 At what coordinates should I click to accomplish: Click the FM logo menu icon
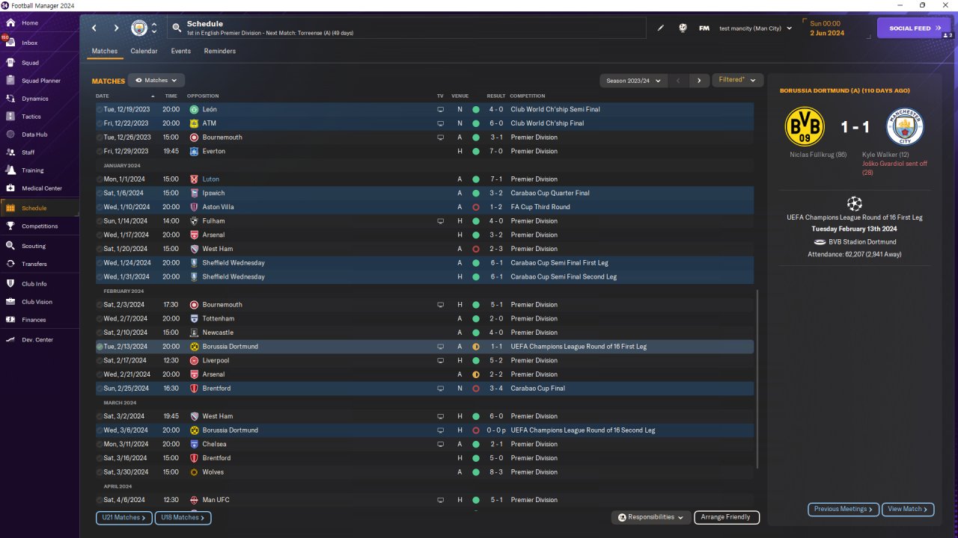tap(704, 28)
